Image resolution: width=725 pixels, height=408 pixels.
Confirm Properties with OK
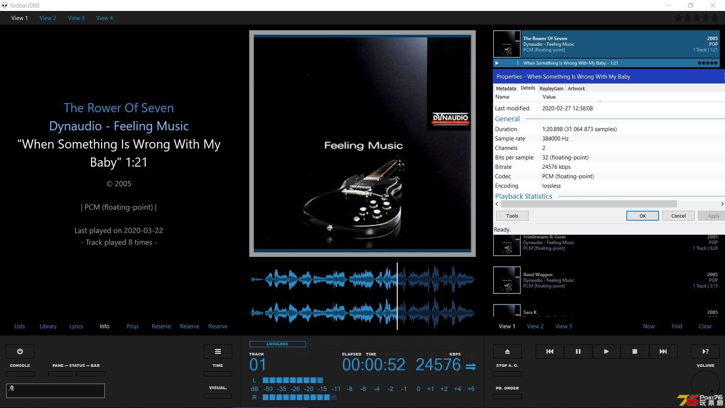click(x=642, y=216)
